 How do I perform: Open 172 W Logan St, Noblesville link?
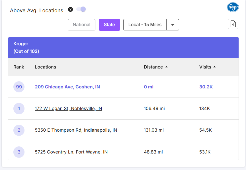coord(68,108)
